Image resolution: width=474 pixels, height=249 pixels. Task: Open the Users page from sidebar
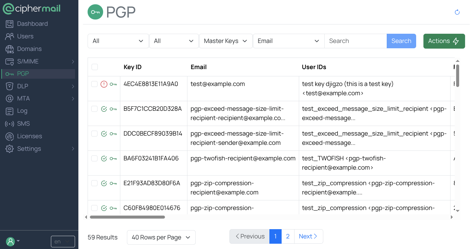pos(25,36)
